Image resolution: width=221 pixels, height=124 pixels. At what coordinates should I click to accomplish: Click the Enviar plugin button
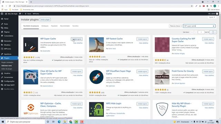pos(45,20)
